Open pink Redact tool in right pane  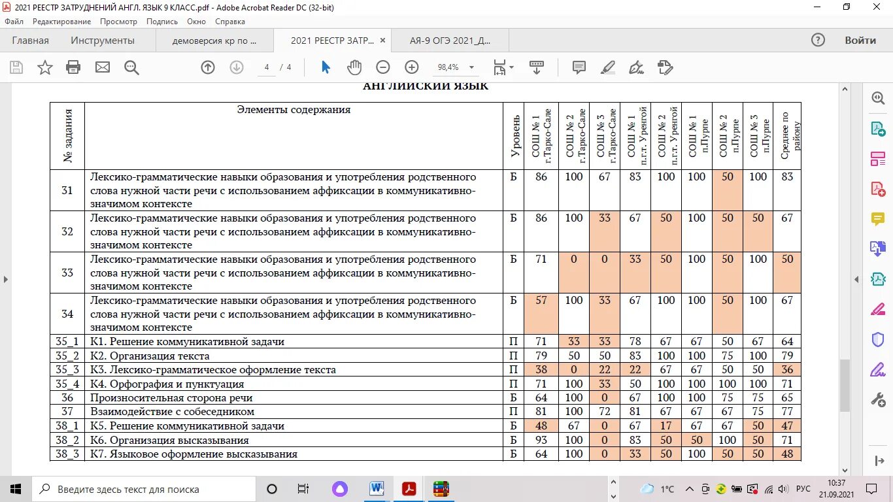(x=878, y=309)
